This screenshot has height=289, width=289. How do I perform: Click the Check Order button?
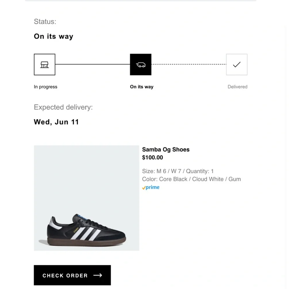[x=72, y=275]
